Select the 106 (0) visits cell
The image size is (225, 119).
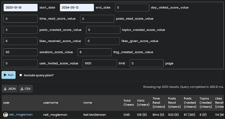(x=142, y=115)
